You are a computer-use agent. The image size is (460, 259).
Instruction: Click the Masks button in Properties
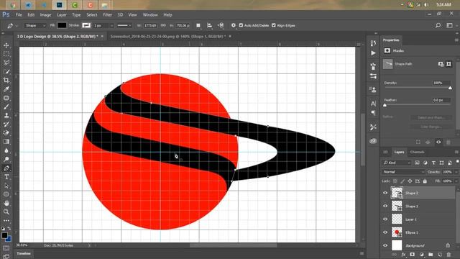(387, 51)
